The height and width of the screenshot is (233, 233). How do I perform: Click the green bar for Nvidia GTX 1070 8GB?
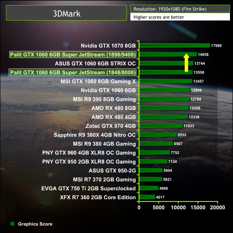[175, 45]
